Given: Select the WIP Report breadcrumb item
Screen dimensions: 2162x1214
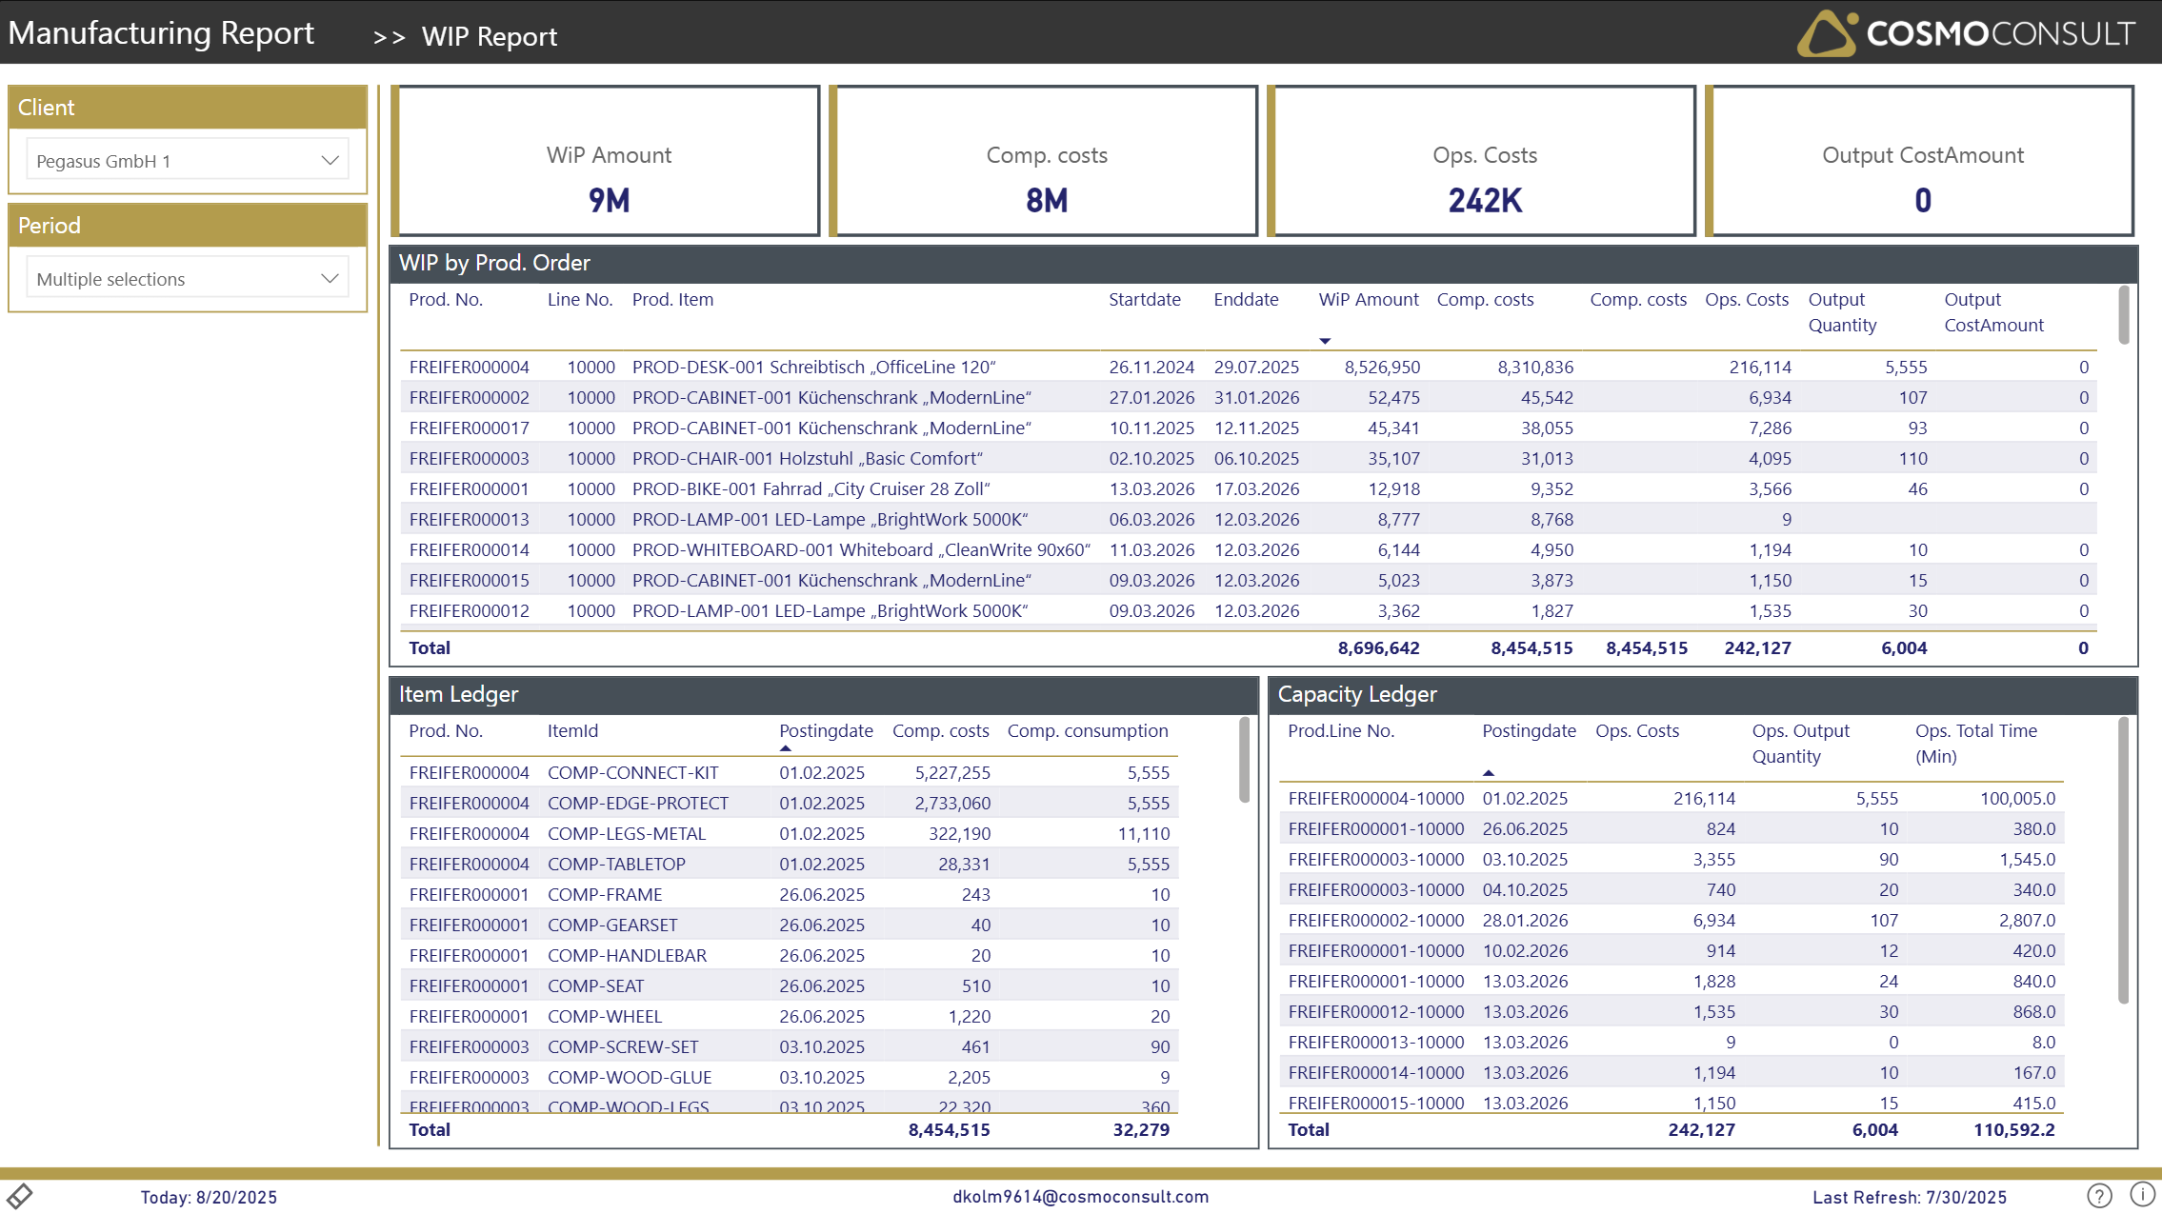Looking at the screenshot, I should click(490, 37).
